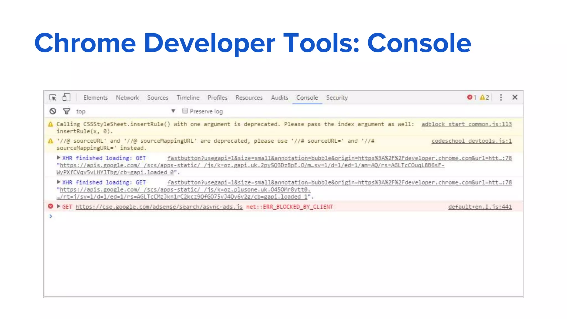Open the Resources tab
The width and height of the screenshot is (567, 319).
[249, 97]
